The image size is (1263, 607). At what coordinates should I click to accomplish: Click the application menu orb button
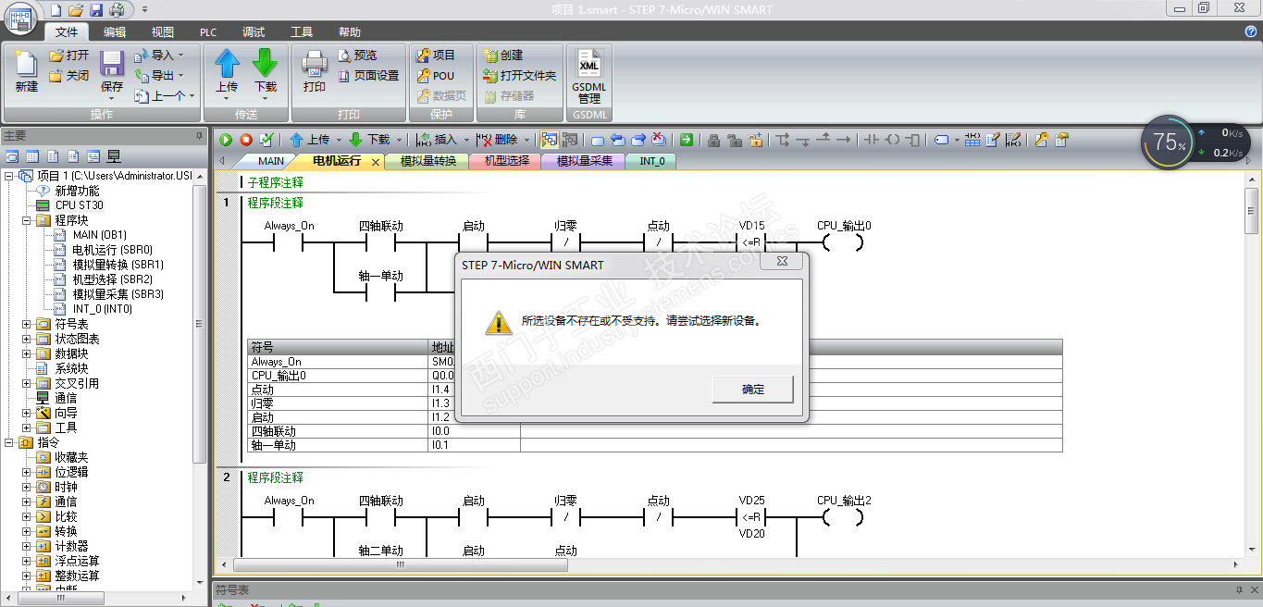(x=20, y=19)
